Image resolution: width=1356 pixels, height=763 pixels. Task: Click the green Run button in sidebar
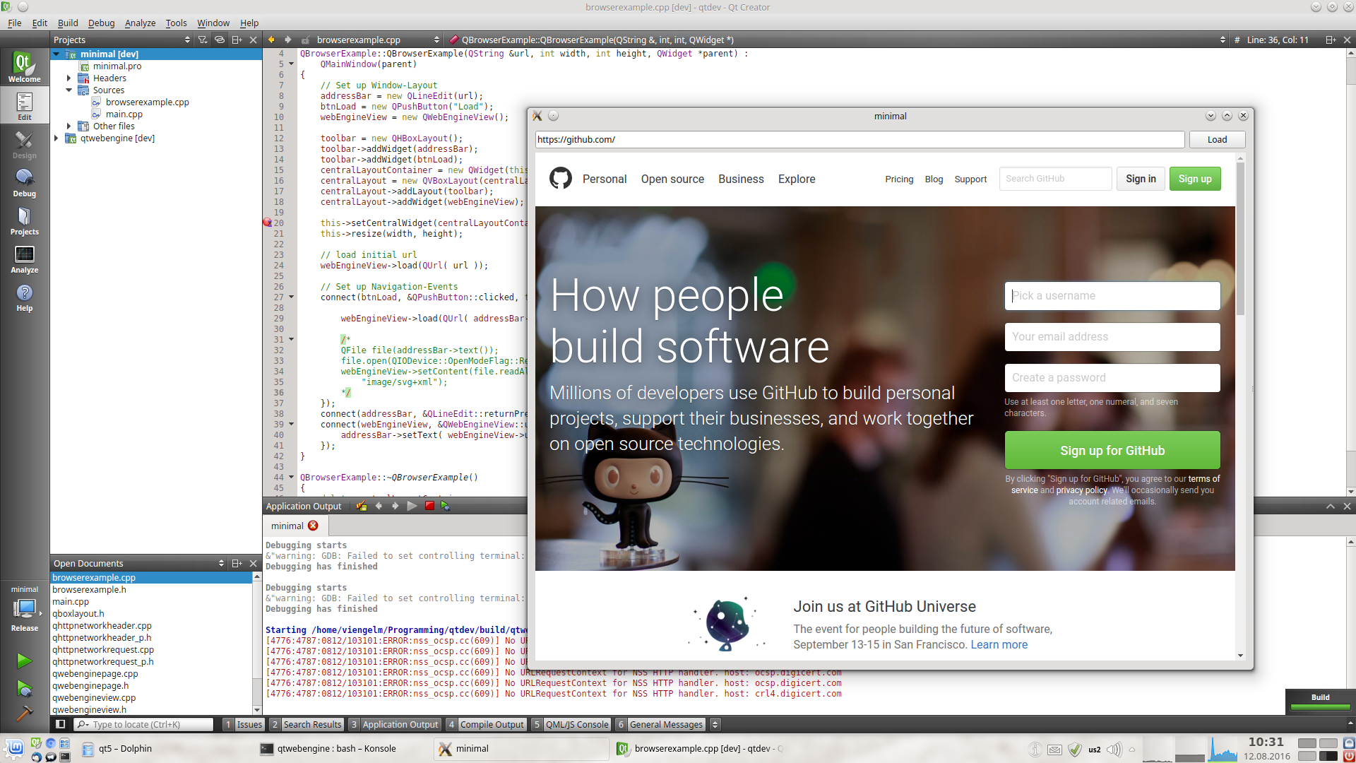[24, 661]
